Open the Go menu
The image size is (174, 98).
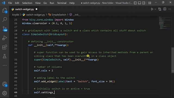(x=45, y=3)
